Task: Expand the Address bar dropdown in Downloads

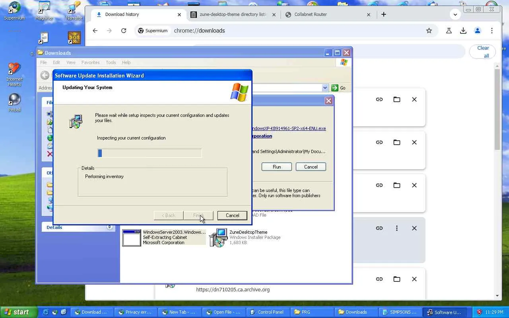Action: [325, 88]
